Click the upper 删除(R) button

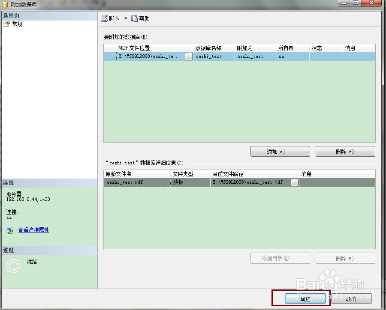(345, 152)
